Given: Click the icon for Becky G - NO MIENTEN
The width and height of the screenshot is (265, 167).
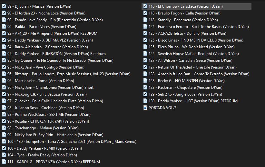Looking at the screenshot, I should (x=145, y=80).
